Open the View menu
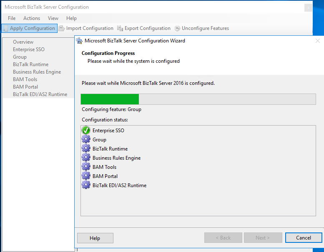This screenshot has width=324, height=252. click(53, 18)
